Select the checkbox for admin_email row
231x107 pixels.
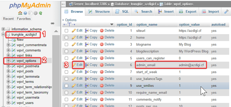(67, 65)
